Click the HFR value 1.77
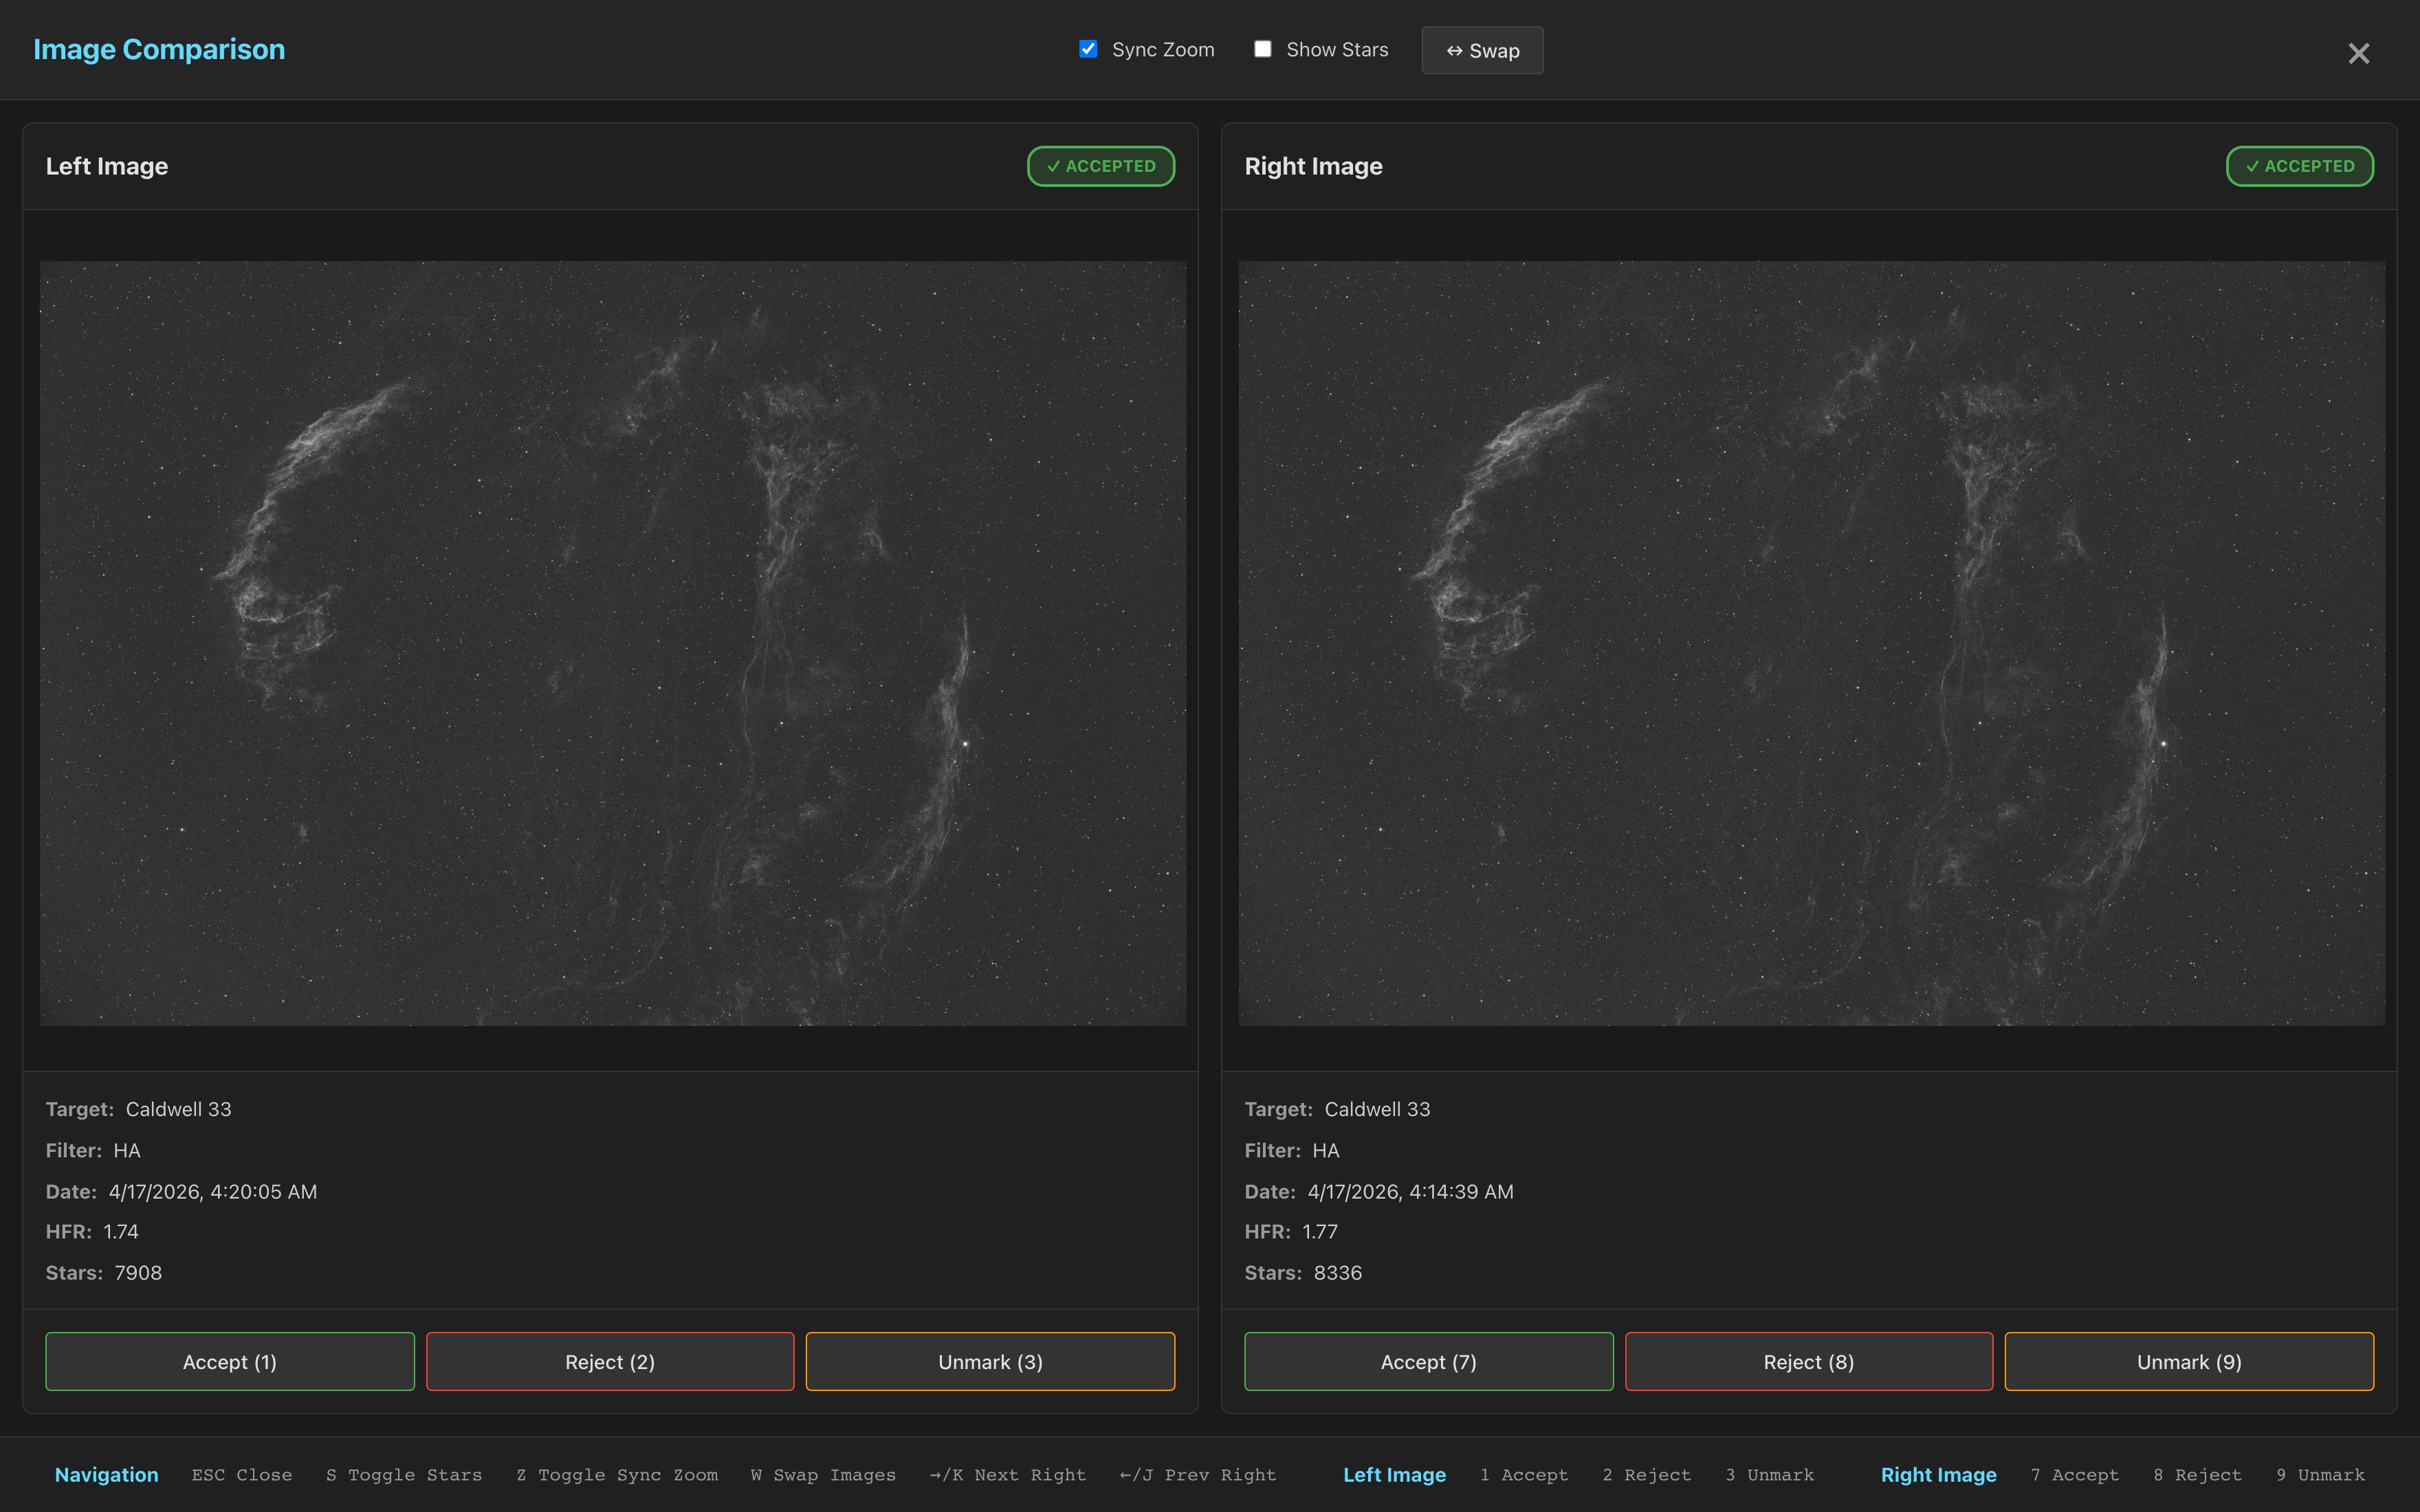Viewport: 2420px width, 1512px height. point(1319,1231)
